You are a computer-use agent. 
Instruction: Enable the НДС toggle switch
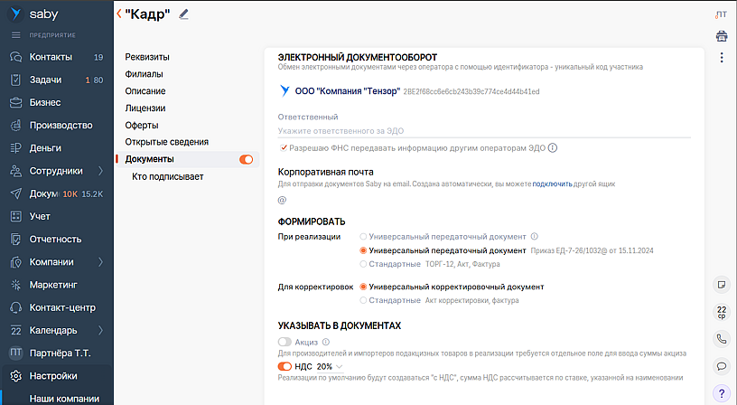click(x=285, y=367)
